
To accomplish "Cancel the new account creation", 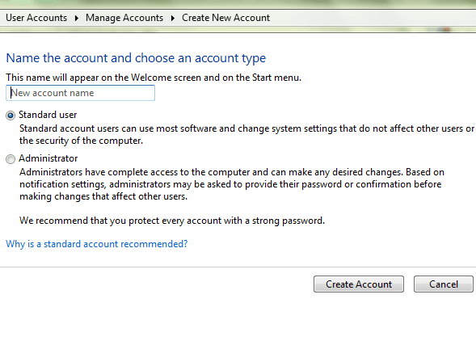I will (x=444, y=284).
